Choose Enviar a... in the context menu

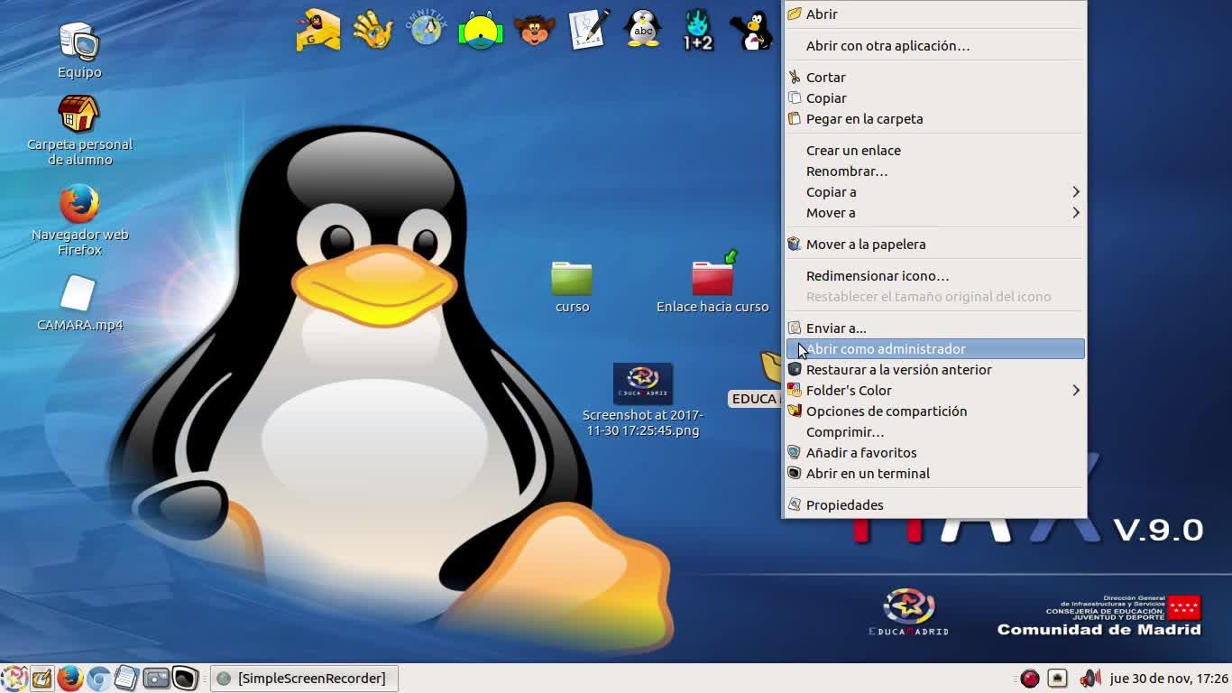click(935, 328)
